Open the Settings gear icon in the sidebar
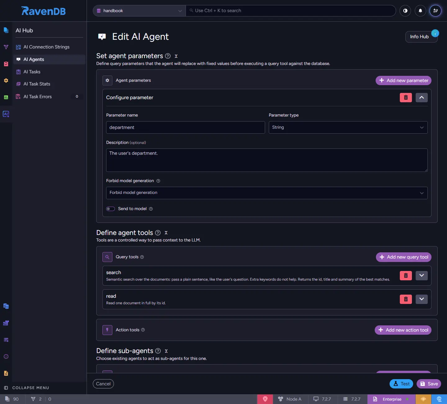The image size is (447, 404). tap(6, 80)
